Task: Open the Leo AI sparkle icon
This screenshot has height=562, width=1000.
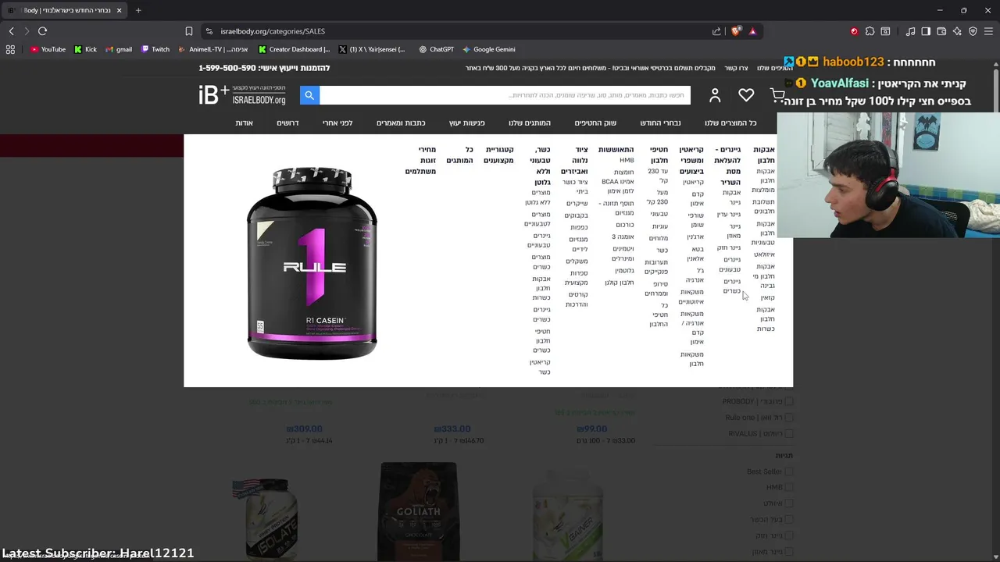Action: (957, 31)
